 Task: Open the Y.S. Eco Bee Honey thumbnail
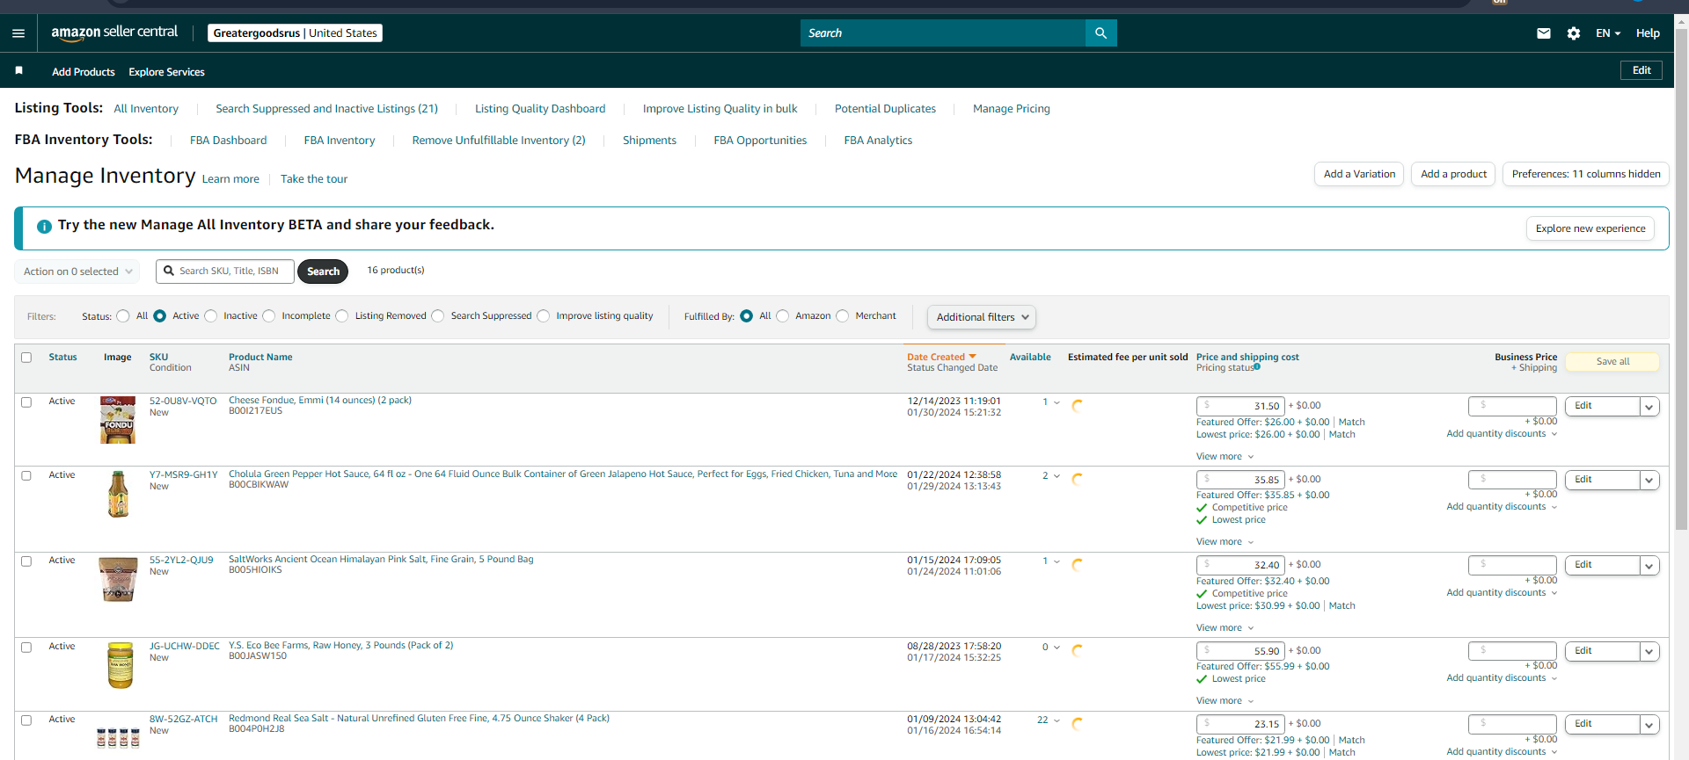tap(120, 665)
